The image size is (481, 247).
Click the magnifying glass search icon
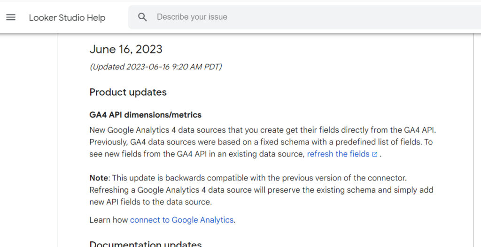142,17
